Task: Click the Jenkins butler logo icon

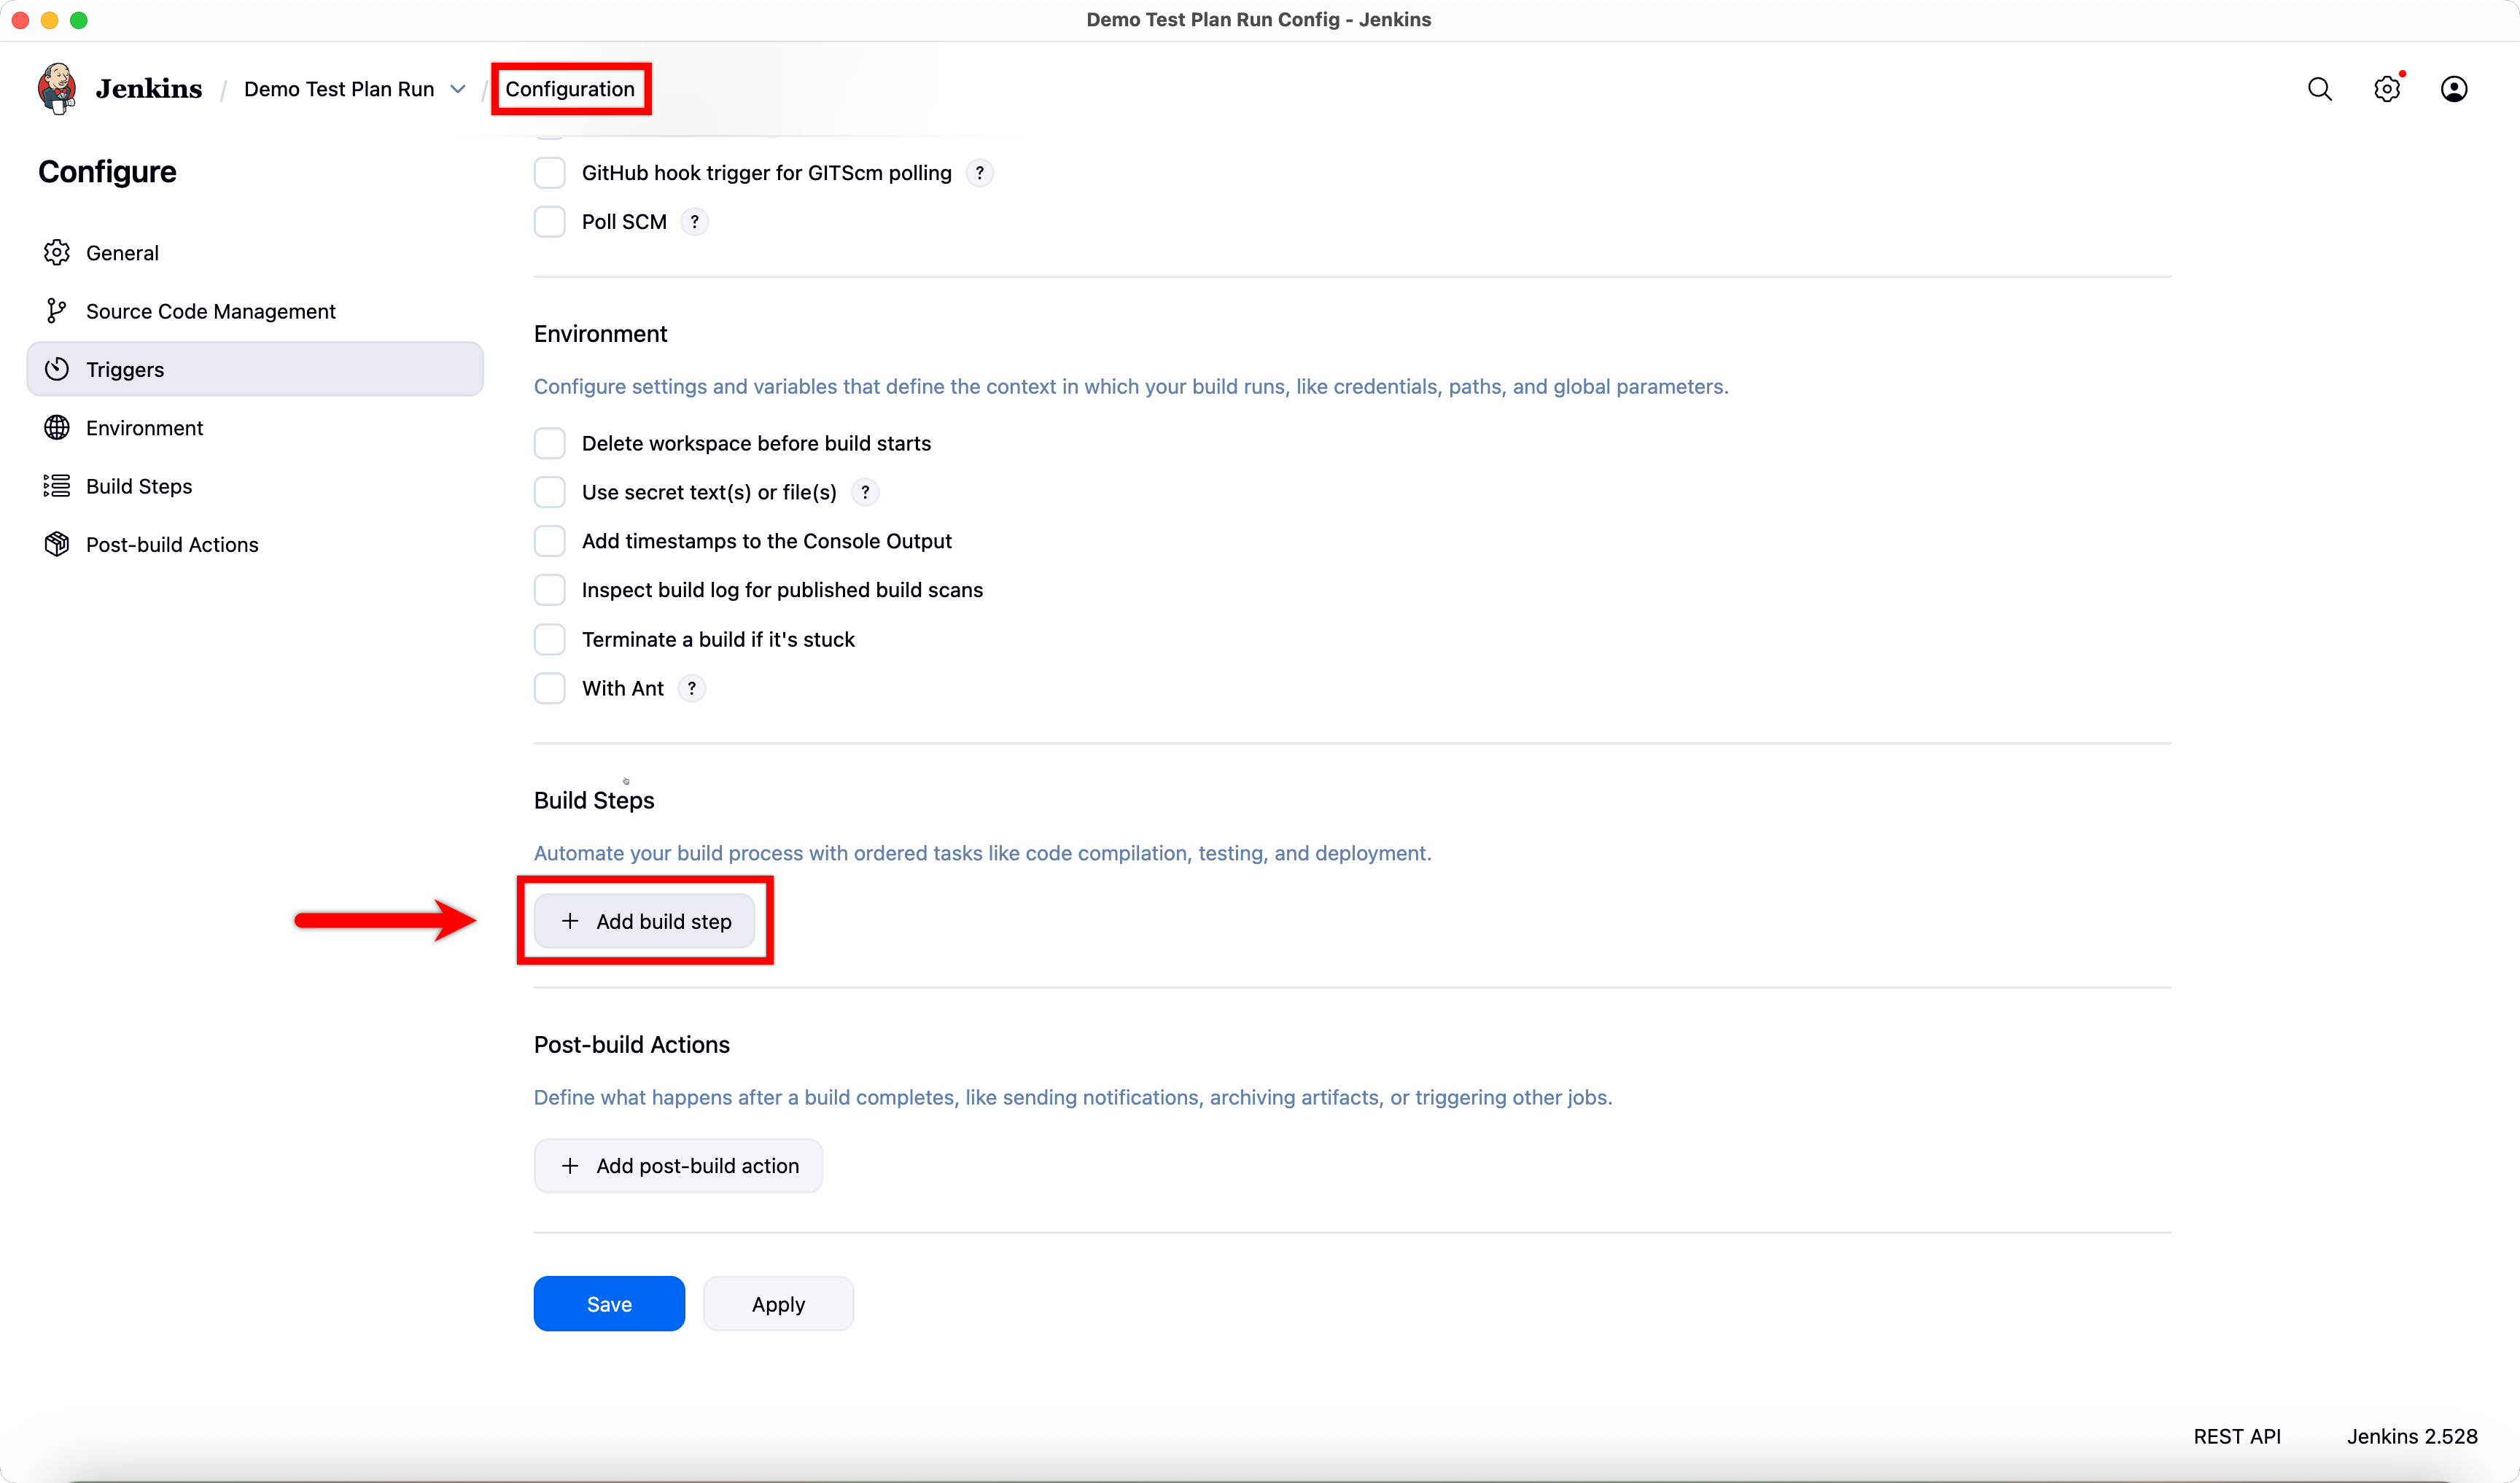Action: 57,88
